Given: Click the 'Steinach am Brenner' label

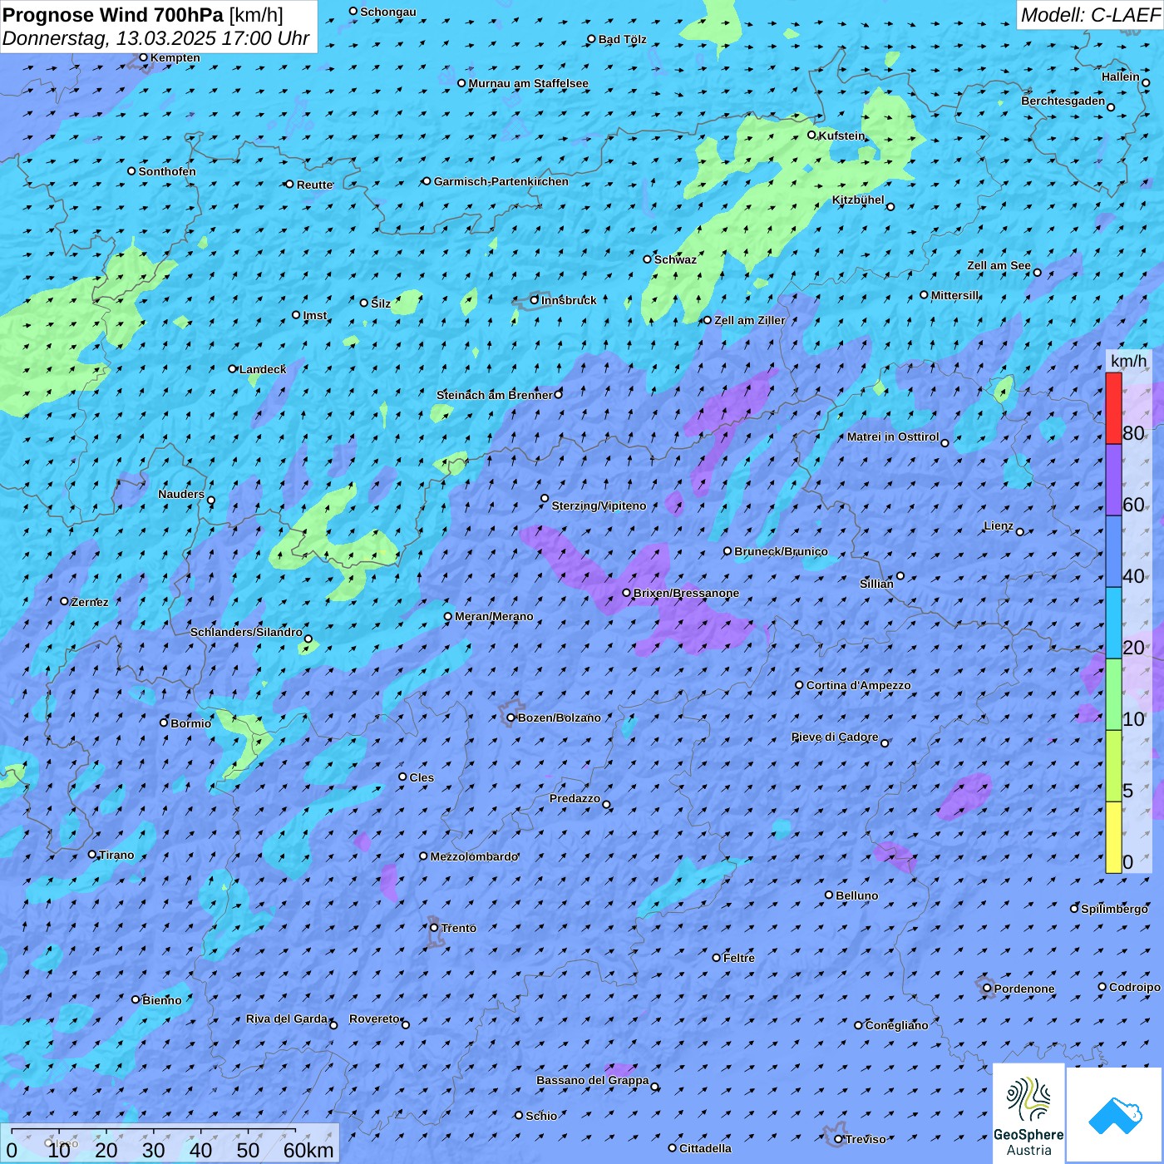Looking at the screenshot, I should tap(495, 395).
